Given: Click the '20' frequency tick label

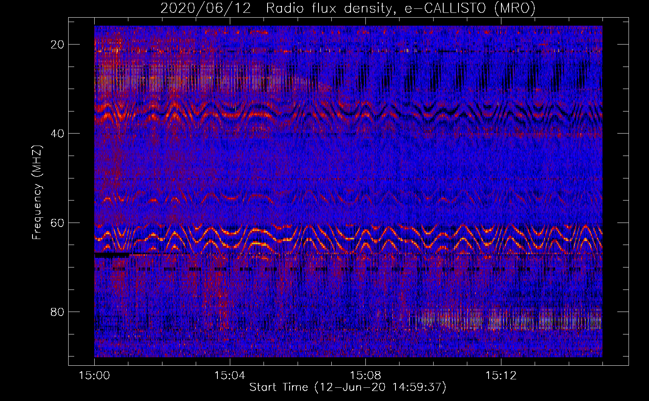Looking at the screenshot, I should point(57,45).
